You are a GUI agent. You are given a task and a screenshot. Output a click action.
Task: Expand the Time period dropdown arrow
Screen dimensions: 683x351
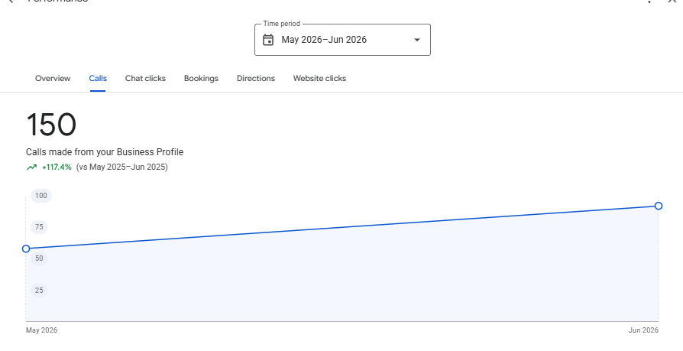(417, 40)
